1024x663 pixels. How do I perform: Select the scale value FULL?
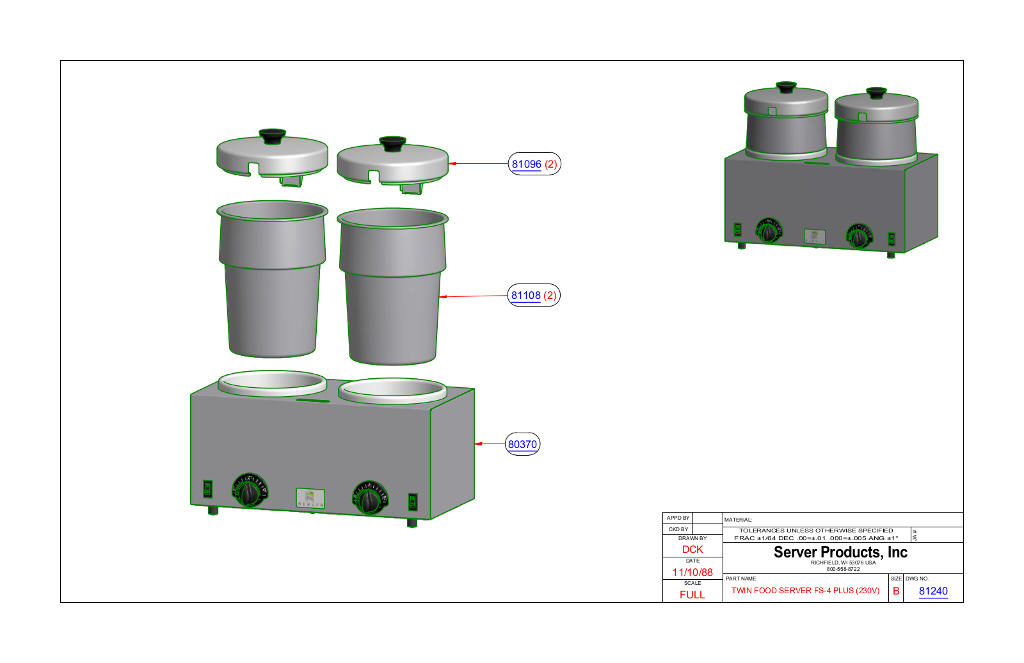coord(692,595)
